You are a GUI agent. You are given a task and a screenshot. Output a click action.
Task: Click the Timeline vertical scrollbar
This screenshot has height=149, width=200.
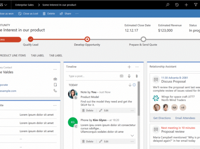(x=139, y=98)
